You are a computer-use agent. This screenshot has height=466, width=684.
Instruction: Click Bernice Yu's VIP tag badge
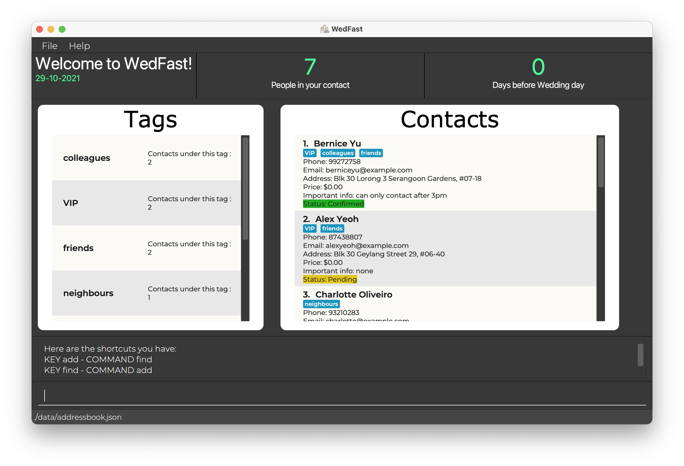(x=309, y=153)
